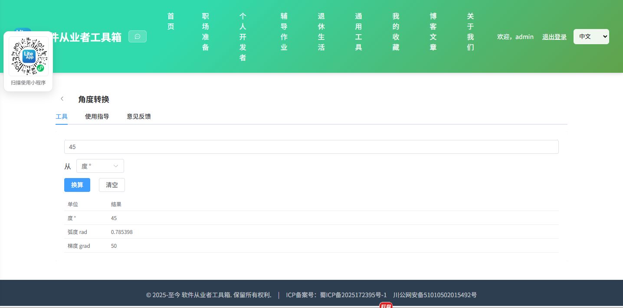Click the 川公网安备51010502015492号 footer link
Viewport: 623px width, 308px height.
click(435, 295)
